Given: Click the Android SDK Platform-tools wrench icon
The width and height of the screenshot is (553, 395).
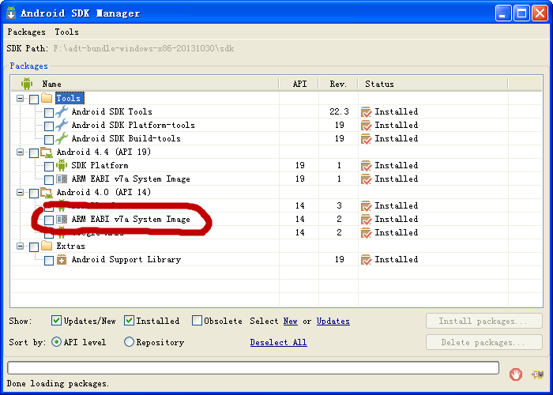Looking at the screenshot, I should pos(62,126).
